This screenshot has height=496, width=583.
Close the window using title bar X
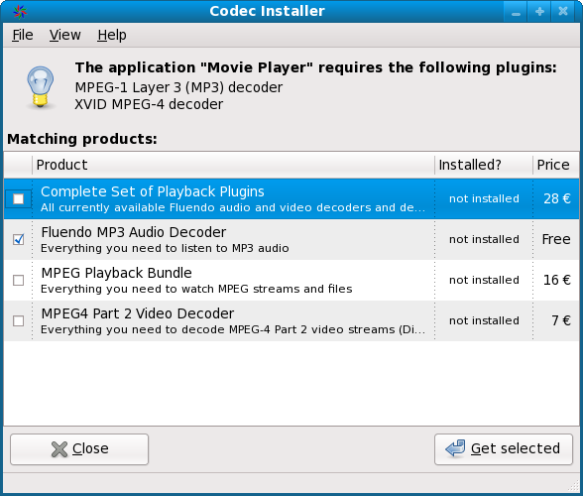[x=563, y=12]
